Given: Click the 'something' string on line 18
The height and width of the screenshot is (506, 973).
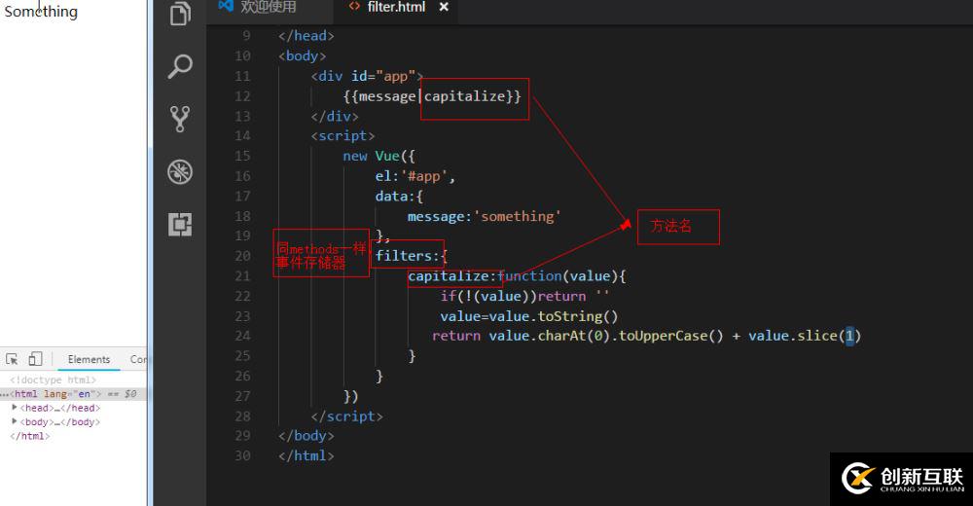Looking at the screenshot, I should coord(518,216).
